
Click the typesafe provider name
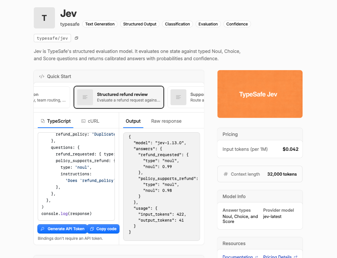click(70, 24)
